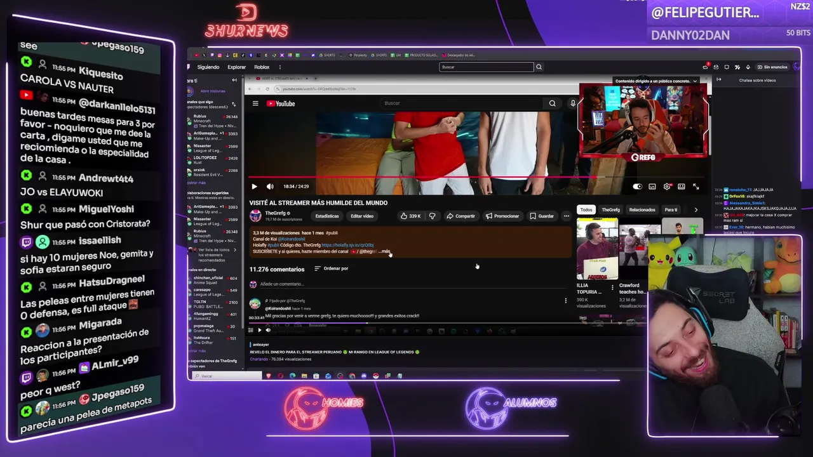This screenshot has width=813, height=457.
Task: Go back in embedded browser
Action: tap(250, 89)
